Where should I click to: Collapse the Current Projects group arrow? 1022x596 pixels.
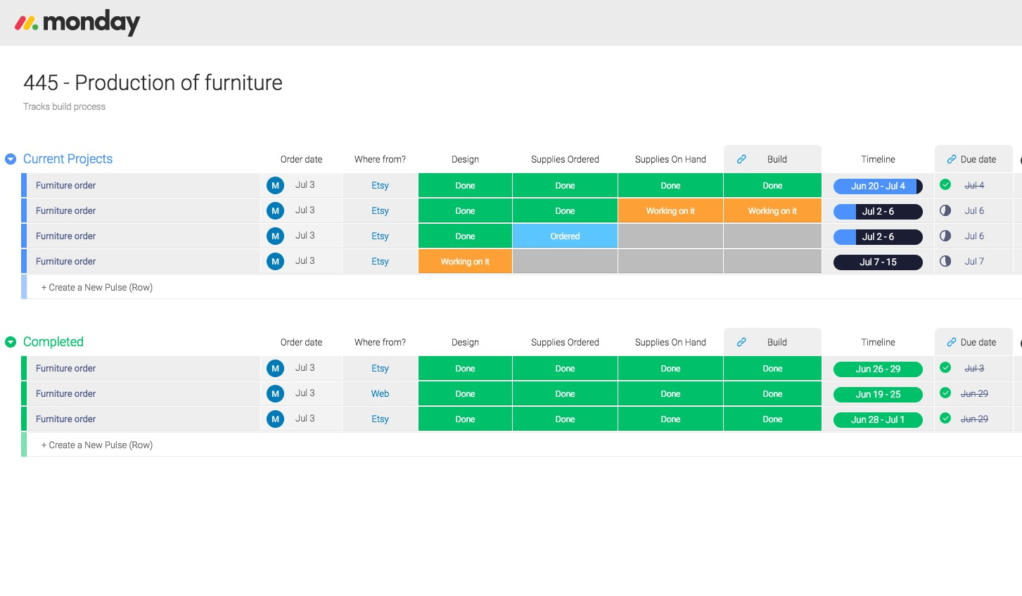tap(11, 159)
